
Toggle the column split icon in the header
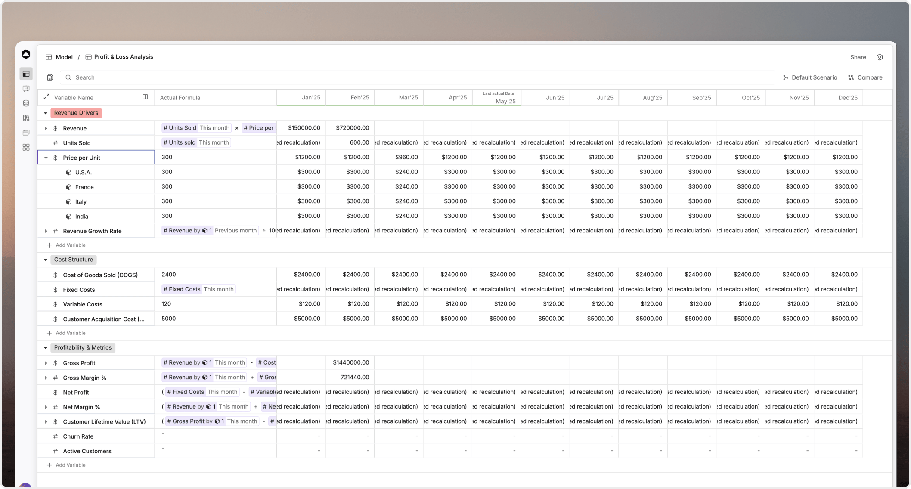(146, 97)
